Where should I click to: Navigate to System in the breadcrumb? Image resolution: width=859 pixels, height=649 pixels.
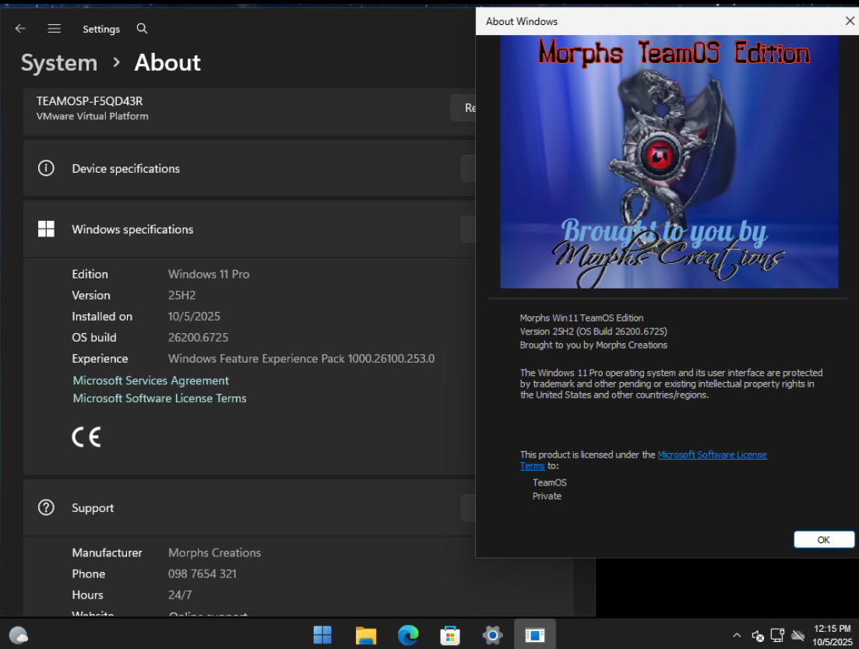(x=59, y=63)
